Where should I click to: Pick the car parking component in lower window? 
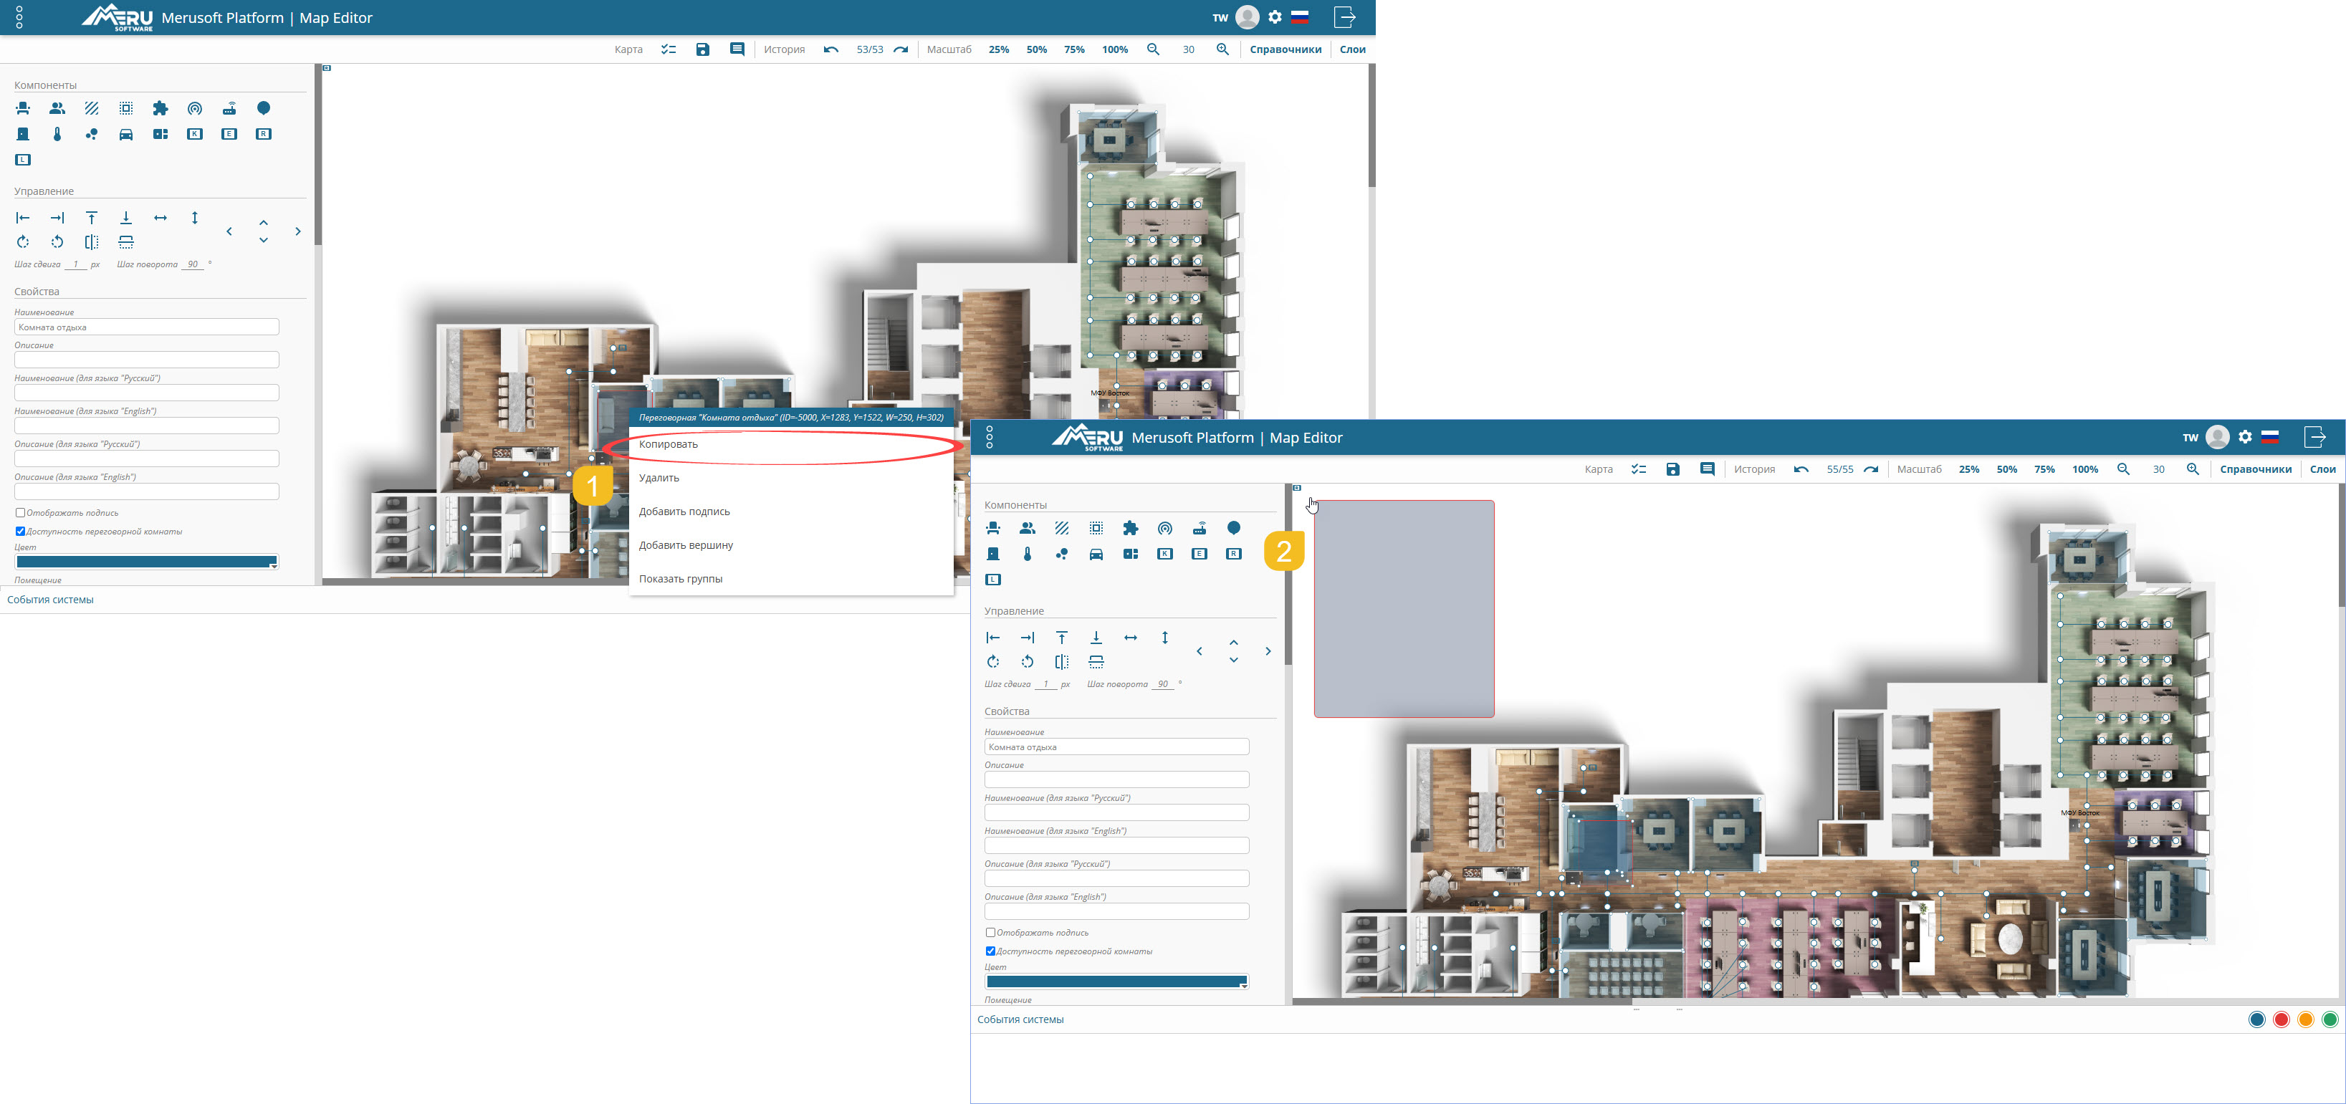click(1096, 554)
